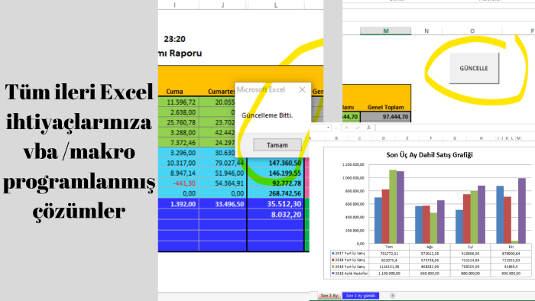Select column M header in top sheet
The image size is (535, 301).
pyautogui.click(x=385, y=31)
